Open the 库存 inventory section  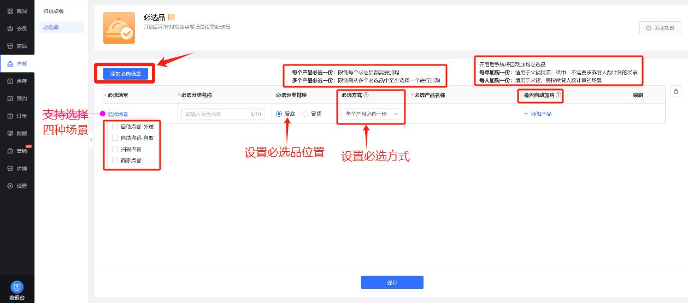pos(17,81)
